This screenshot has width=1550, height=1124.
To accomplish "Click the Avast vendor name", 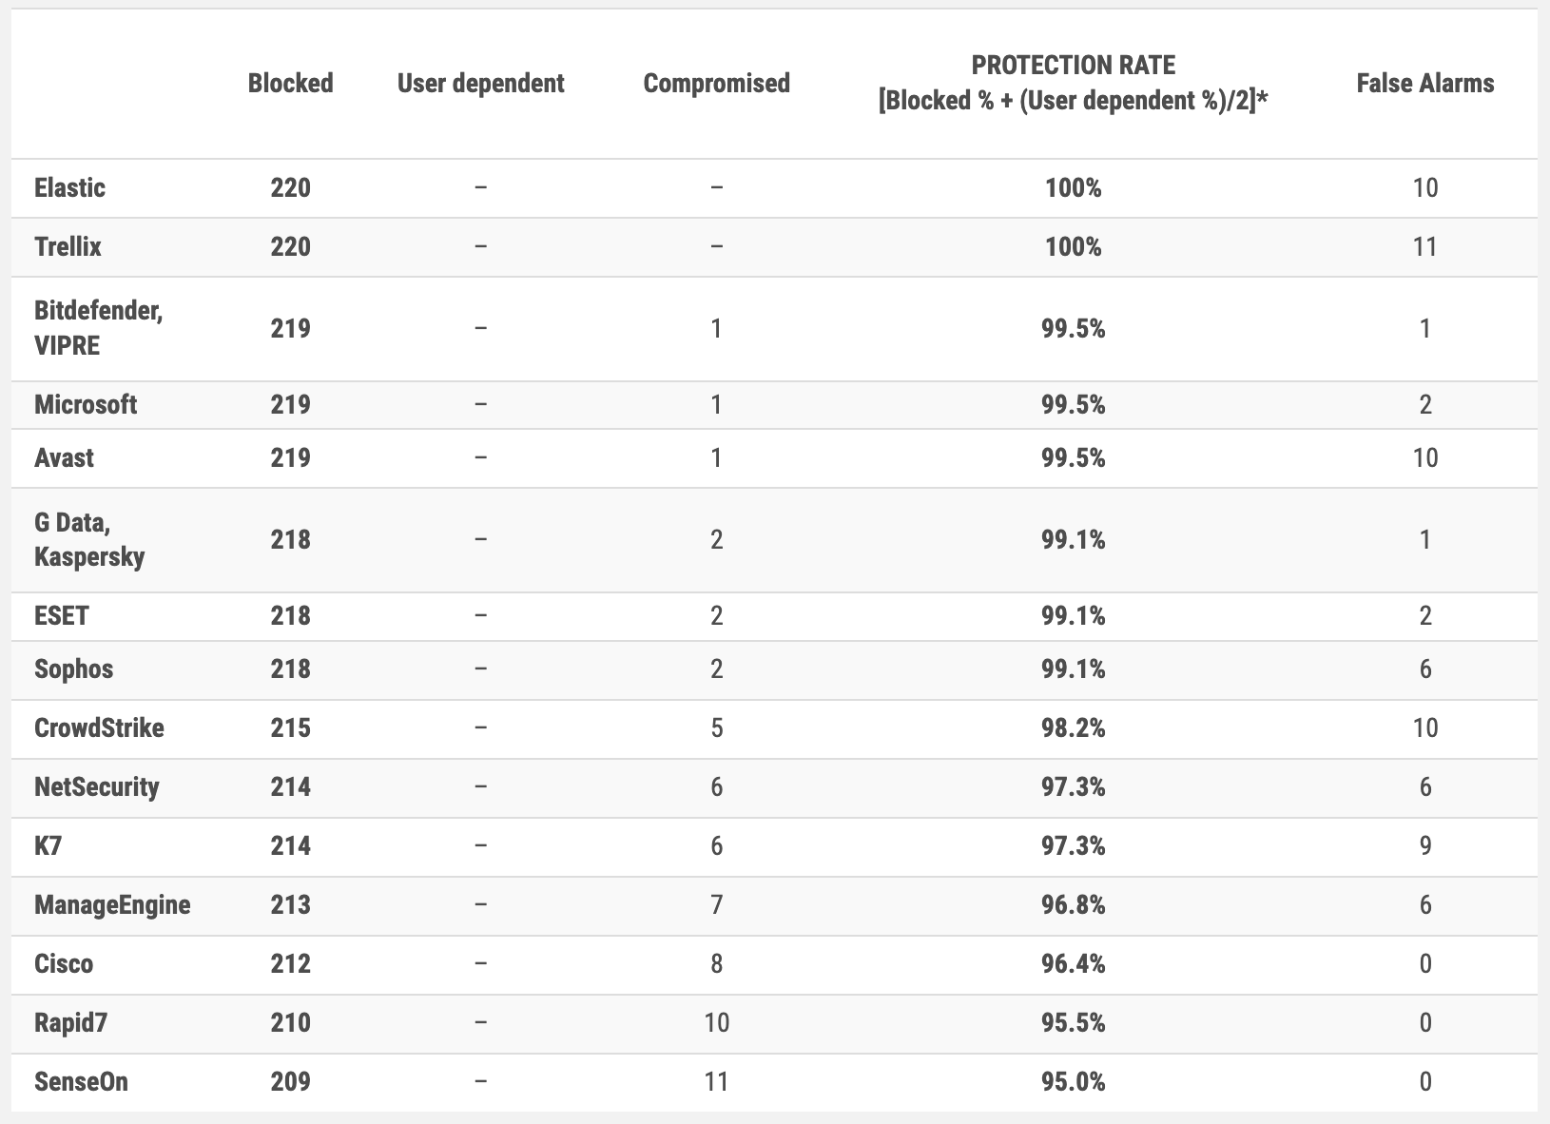I will tap(64, 458).
